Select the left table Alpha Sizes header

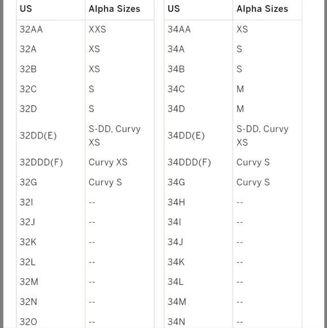tap(114, 9)
